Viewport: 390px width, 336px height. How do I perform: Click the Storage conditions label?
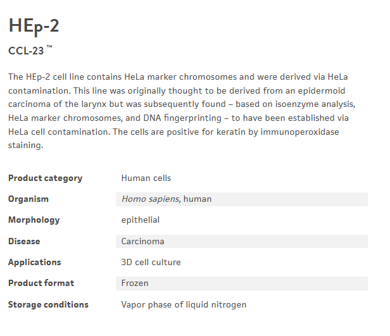pyautogui.click(x=48, y=304)
